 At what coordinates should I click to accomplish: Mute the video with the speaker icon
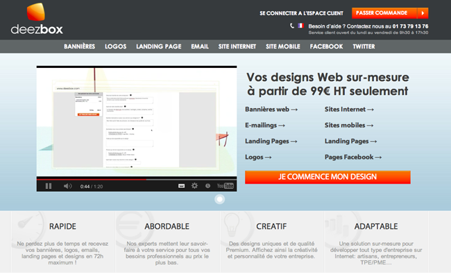(x=67, y=186)
